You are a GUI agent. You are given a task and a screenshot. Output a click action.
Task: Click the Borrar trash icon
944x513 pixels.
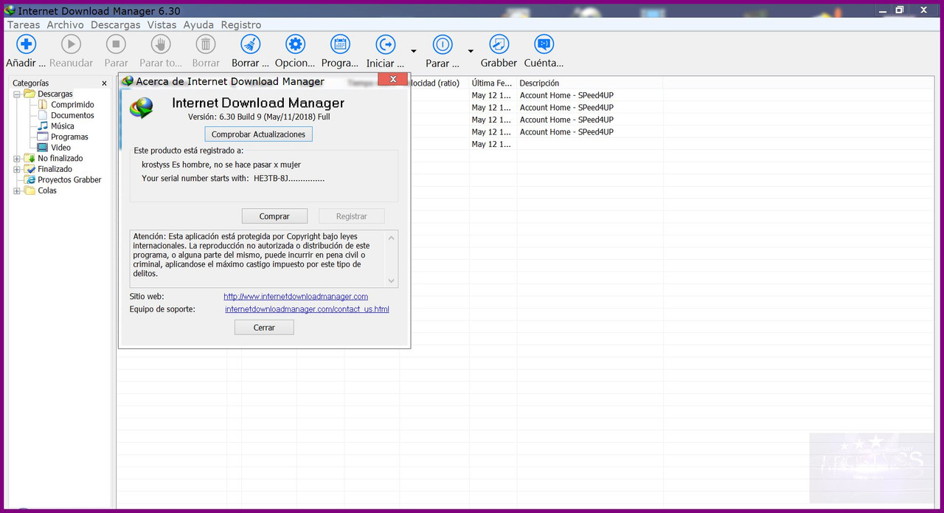[x=206, y=44]
